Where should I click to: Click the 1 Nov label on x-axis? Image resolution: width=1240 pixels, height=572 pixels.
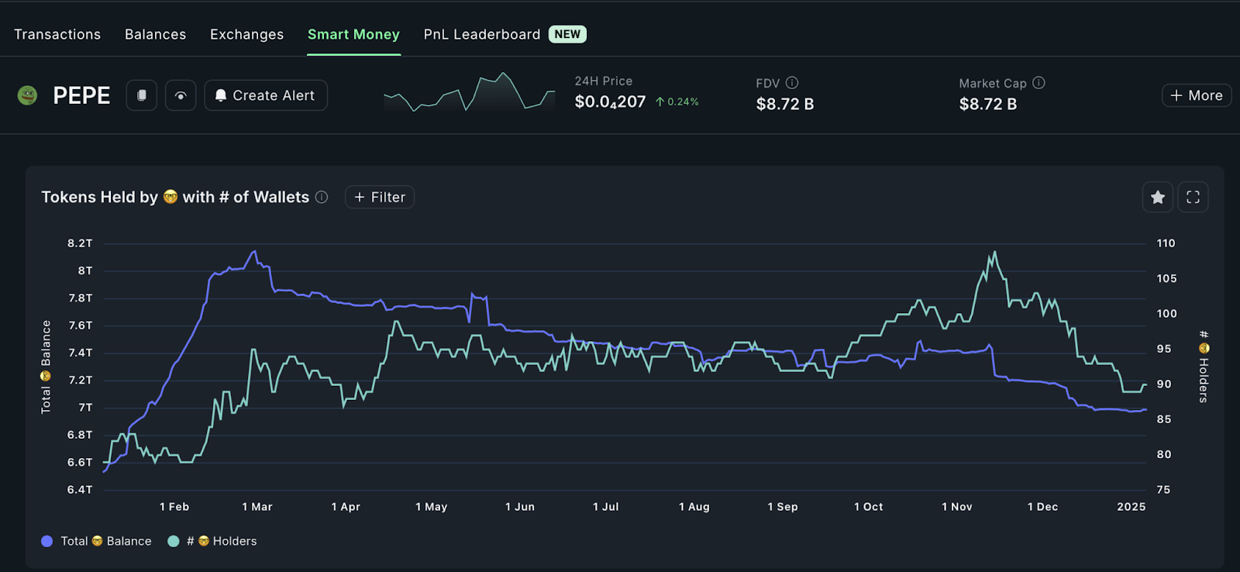tap(957, 507)
